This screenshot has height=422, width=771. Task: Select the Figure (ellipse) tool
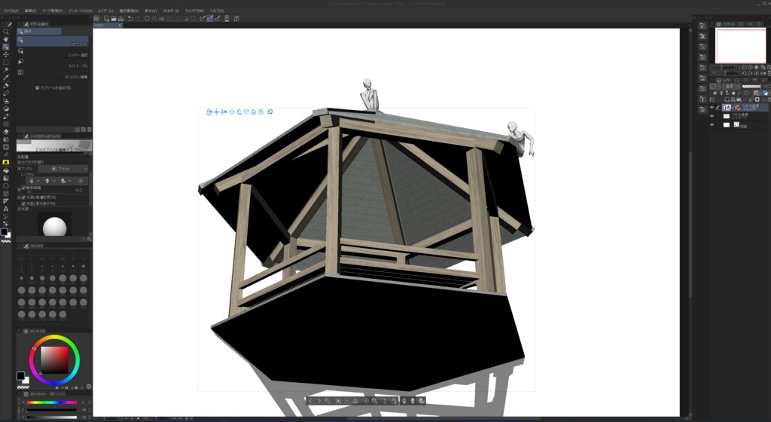6,186
